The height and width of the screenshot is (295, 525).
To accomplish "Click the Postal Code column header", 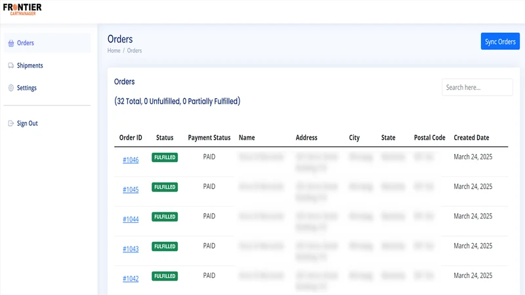I will tap(430, 138).
